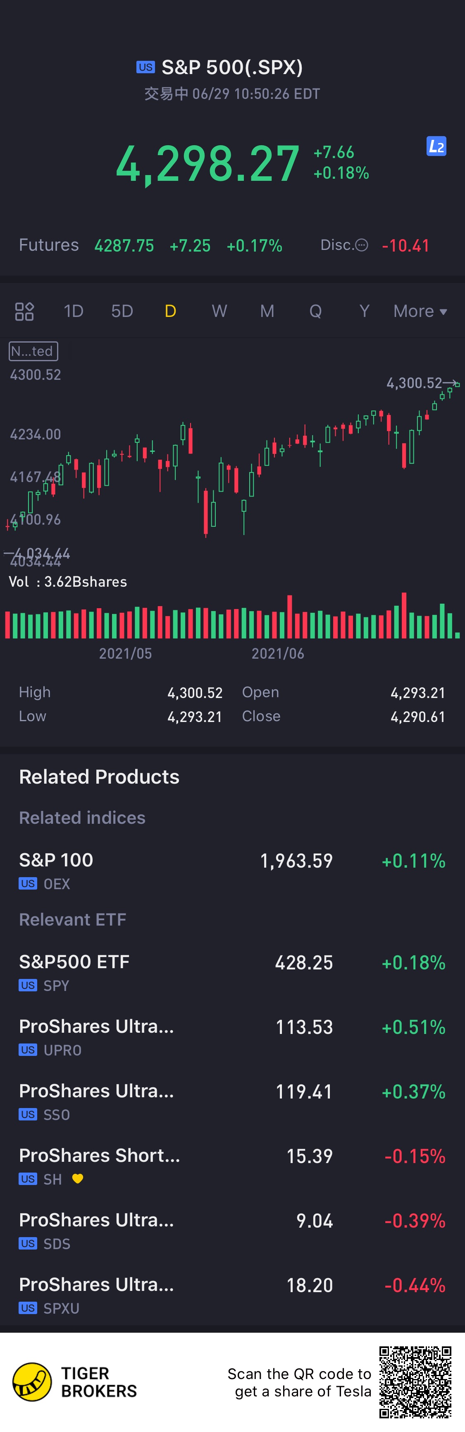Screen dimensions: 465x1432
Task: Tap the Futures 4287.75 quote row
Action: point(150,245)
